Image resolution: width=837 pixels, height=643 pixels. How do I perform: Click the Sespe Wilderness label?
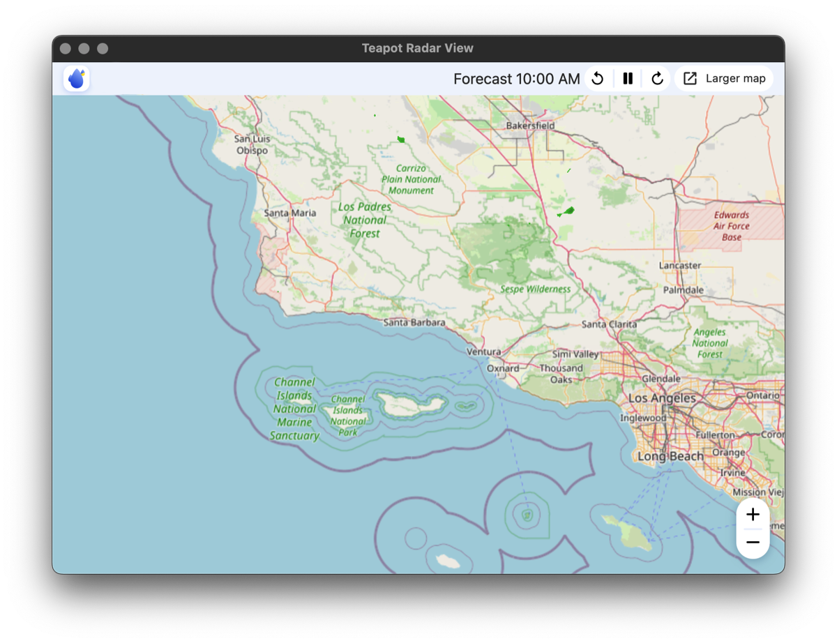pyautogui.click(x=536, y=289)
